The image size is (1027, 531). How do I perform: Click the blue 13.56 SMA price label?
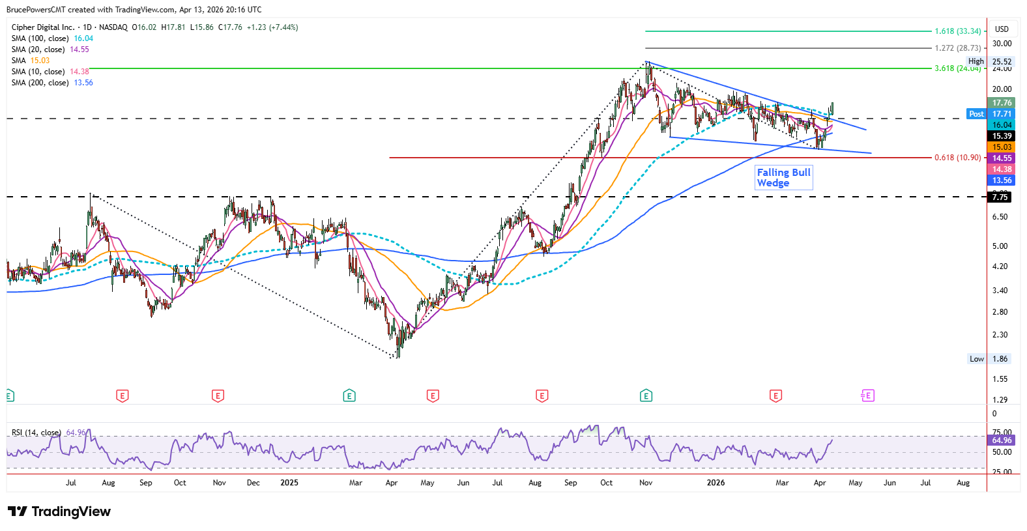coord(1002,180)
